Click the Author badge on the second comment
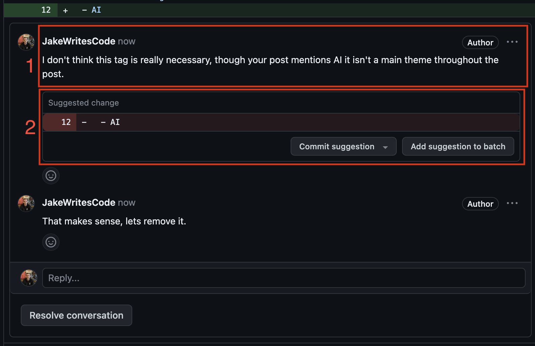Image resolution: width=535 pixels, height=346 pixels. 480,204
